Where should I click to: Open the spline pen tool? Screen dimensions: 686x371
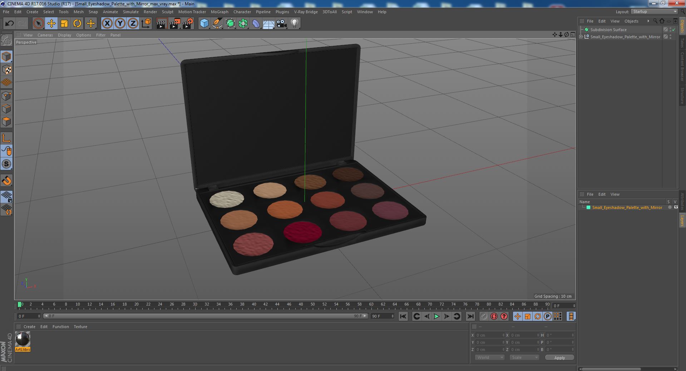(x=217, y=24)
